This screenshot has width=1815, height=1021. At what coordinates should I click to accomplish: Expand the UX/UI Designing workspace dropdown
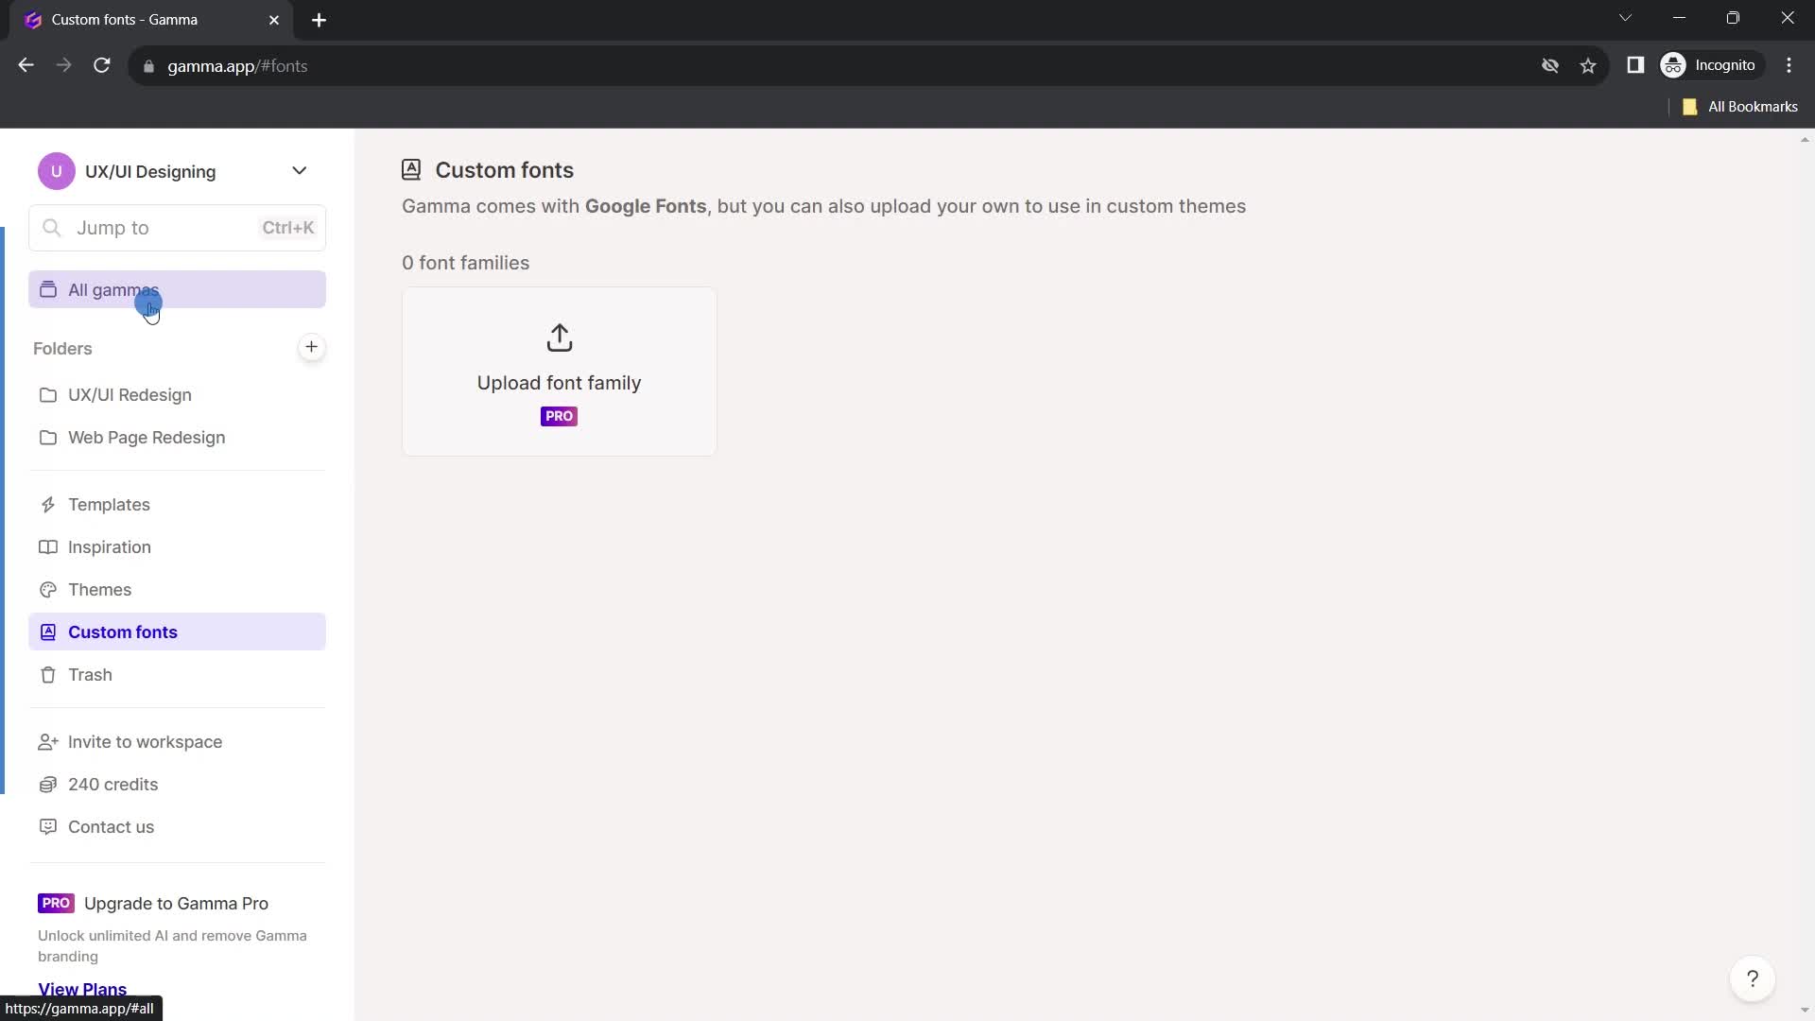click(x=299, y=171)
